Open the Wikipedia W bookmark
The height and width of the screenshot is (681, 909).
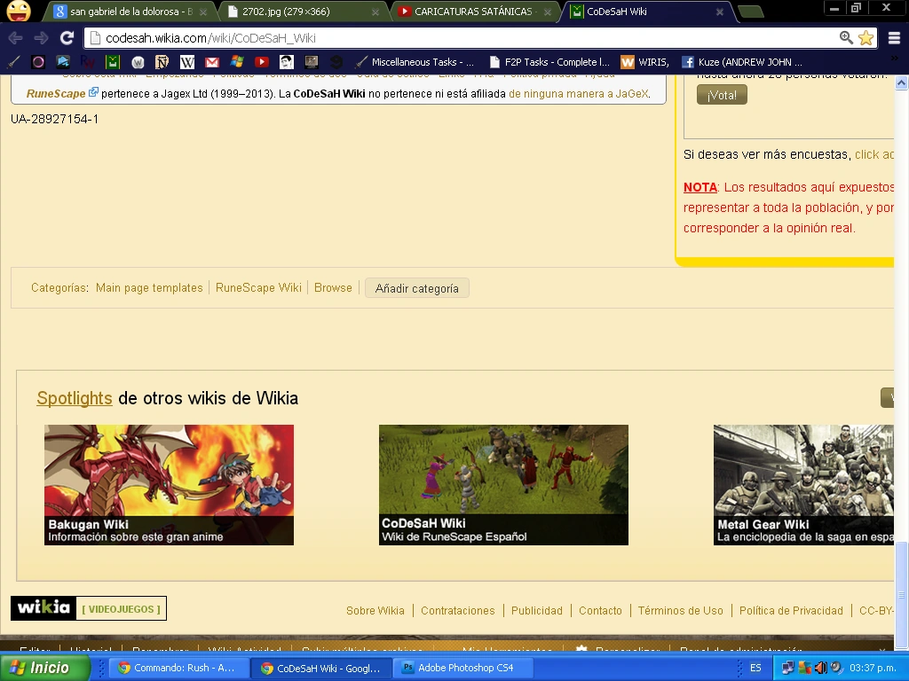tap(187, 62)
